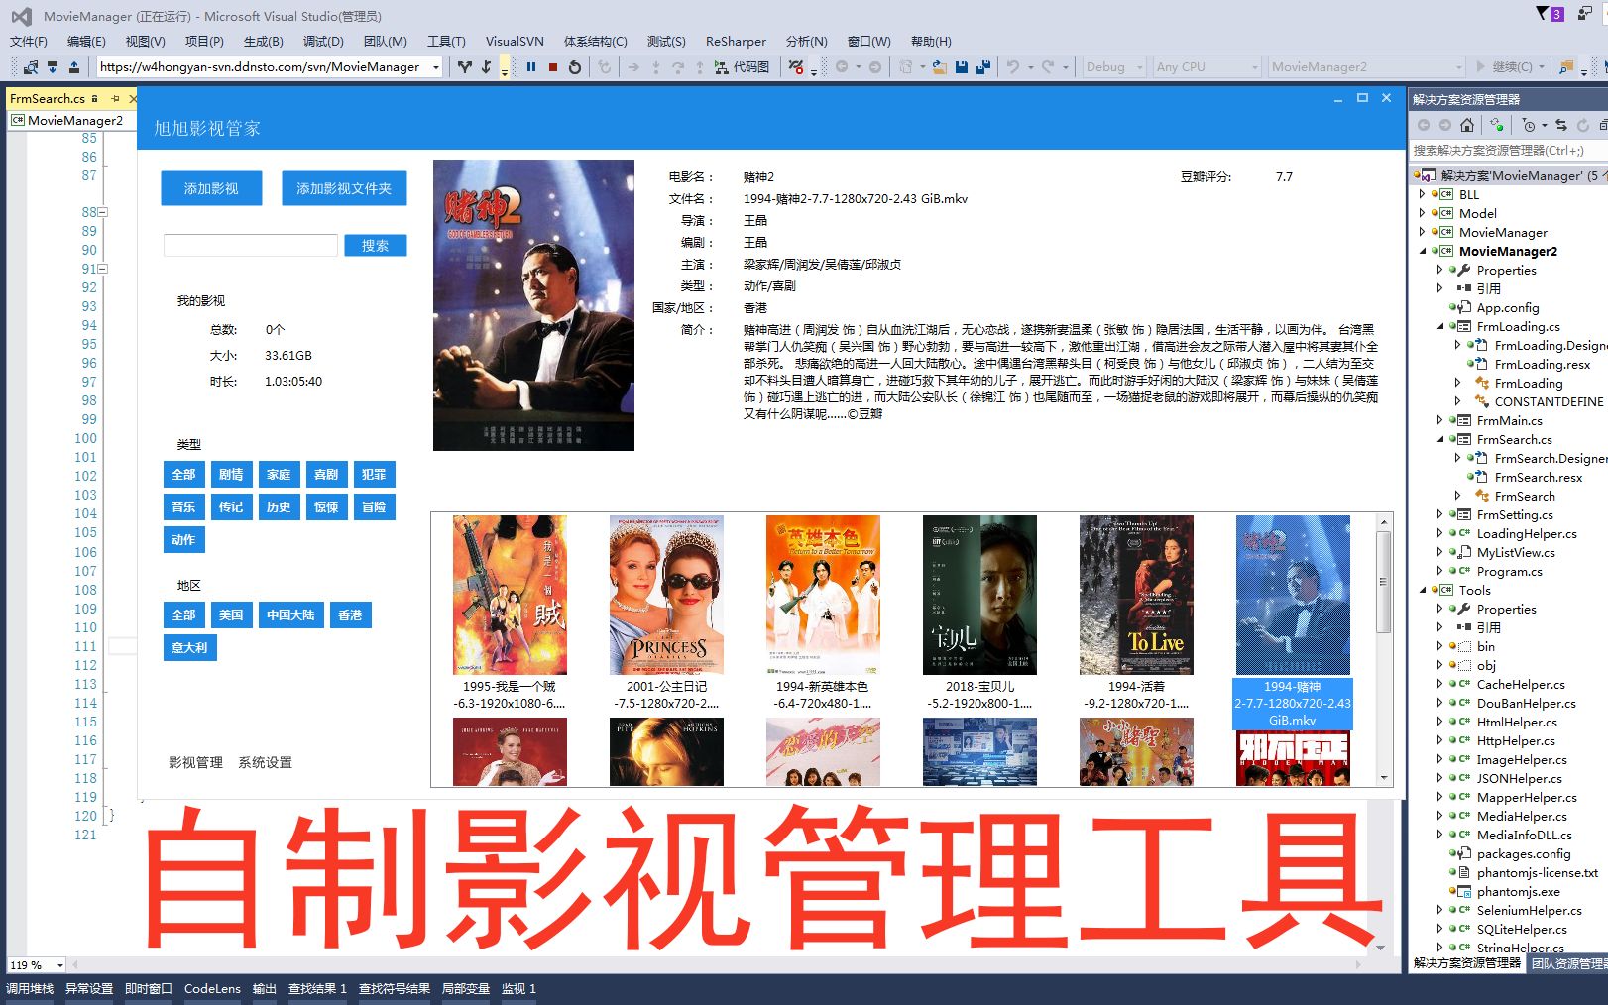Image resolution: width=1608 pixels, height=1005 pixels.
Task: Open the ReSharper menu
Action: pyautogui.click(x=736, y=42)
